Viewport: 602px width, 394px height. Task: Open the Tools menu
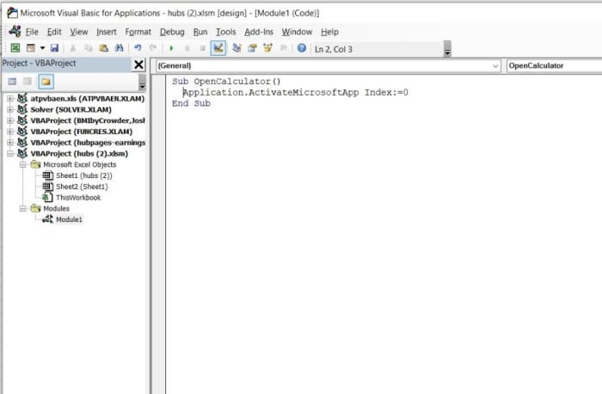coord(225,32)
